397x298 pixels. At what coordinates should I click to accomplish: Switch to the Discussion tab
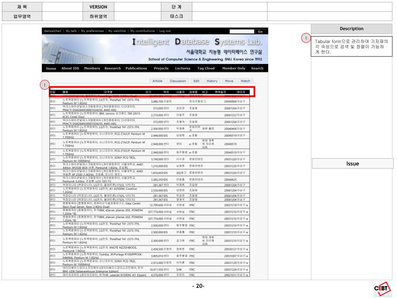tap(178, 81)
